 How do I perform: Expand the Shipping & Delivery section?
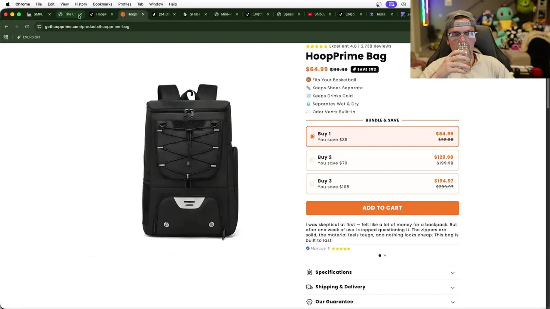(382, 287)
